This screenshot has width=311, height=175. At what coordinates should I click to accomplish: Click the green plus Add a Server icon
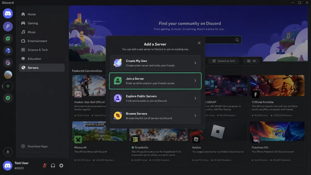click(8, 86)
